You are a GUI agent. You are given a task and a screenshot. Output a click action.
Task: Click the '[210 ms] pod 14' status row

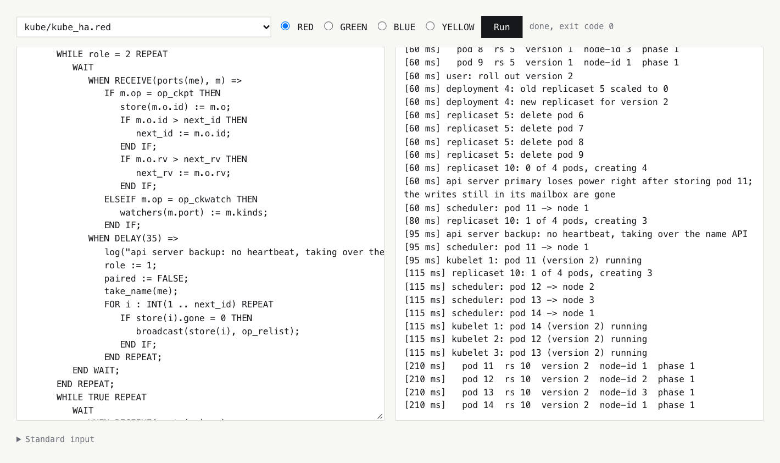click(x=549, y=405)
